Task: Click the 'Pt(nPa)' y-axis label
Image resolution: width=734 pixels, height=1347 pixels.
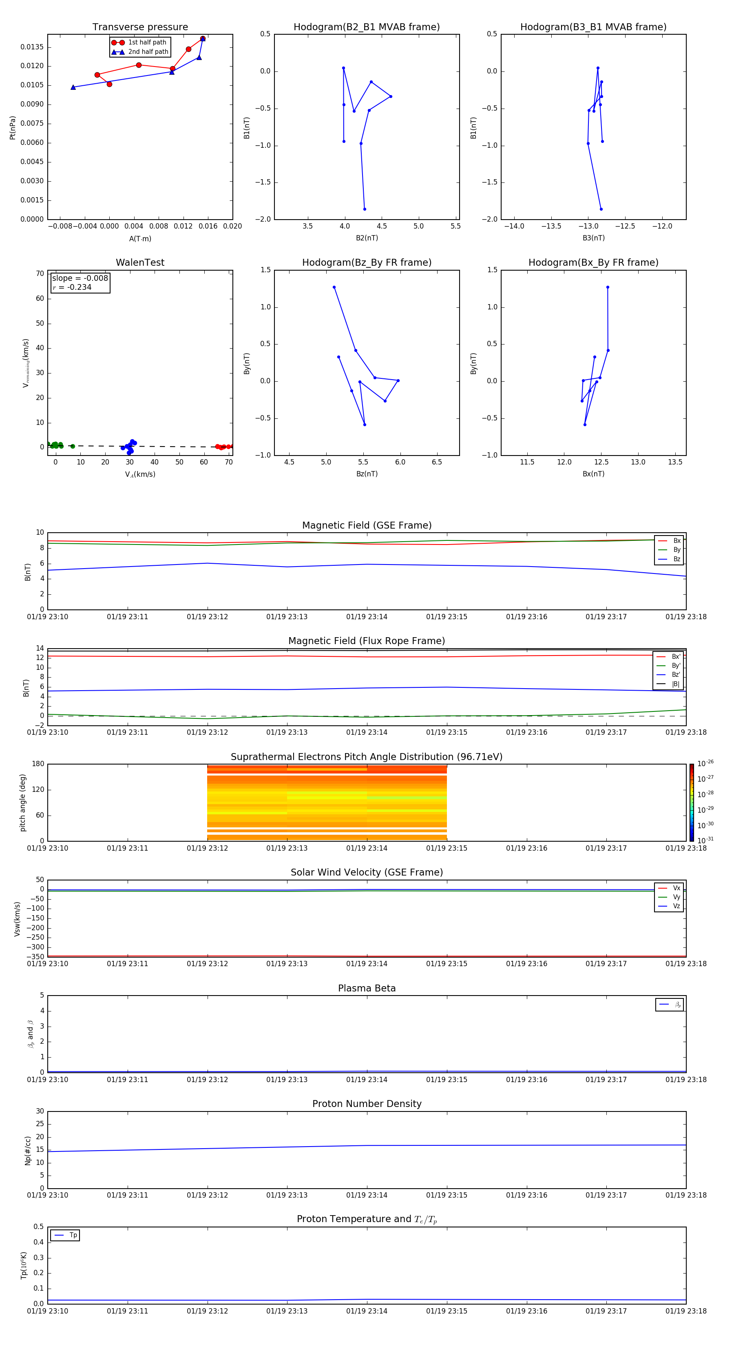Action: [x=13, y=127]
